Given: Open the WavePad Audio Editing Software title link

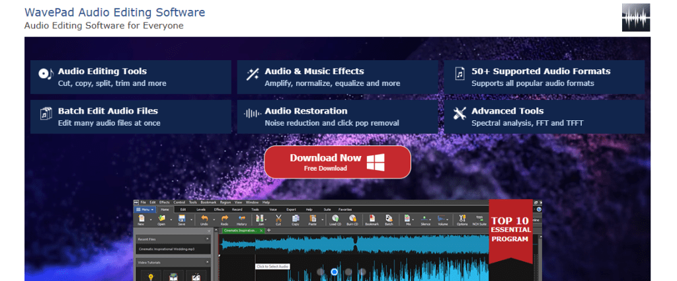Looking at the screenshot, I should tap(114, 12).
